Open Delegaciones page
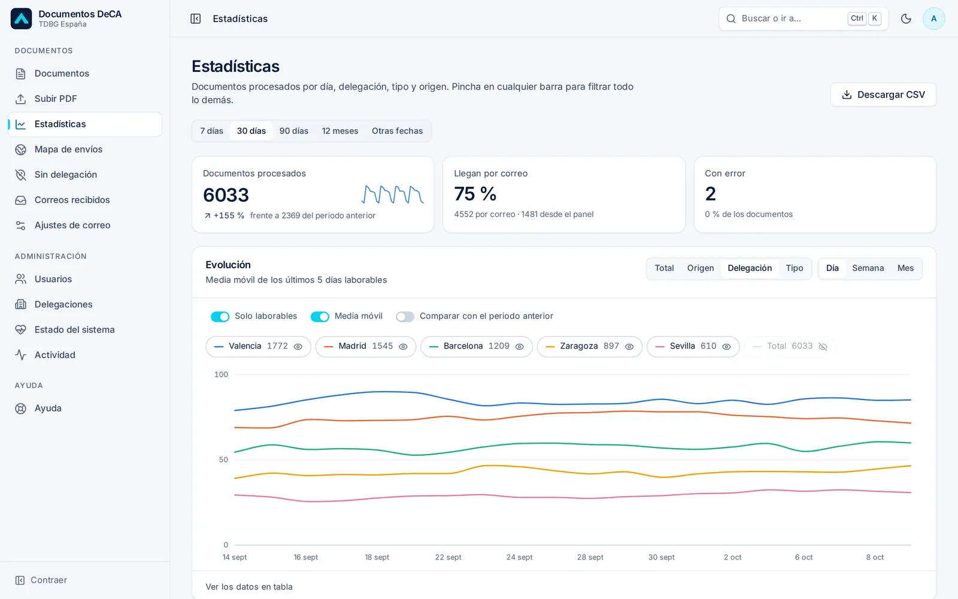This screenshot has width=958, height=599. (84, 304)
